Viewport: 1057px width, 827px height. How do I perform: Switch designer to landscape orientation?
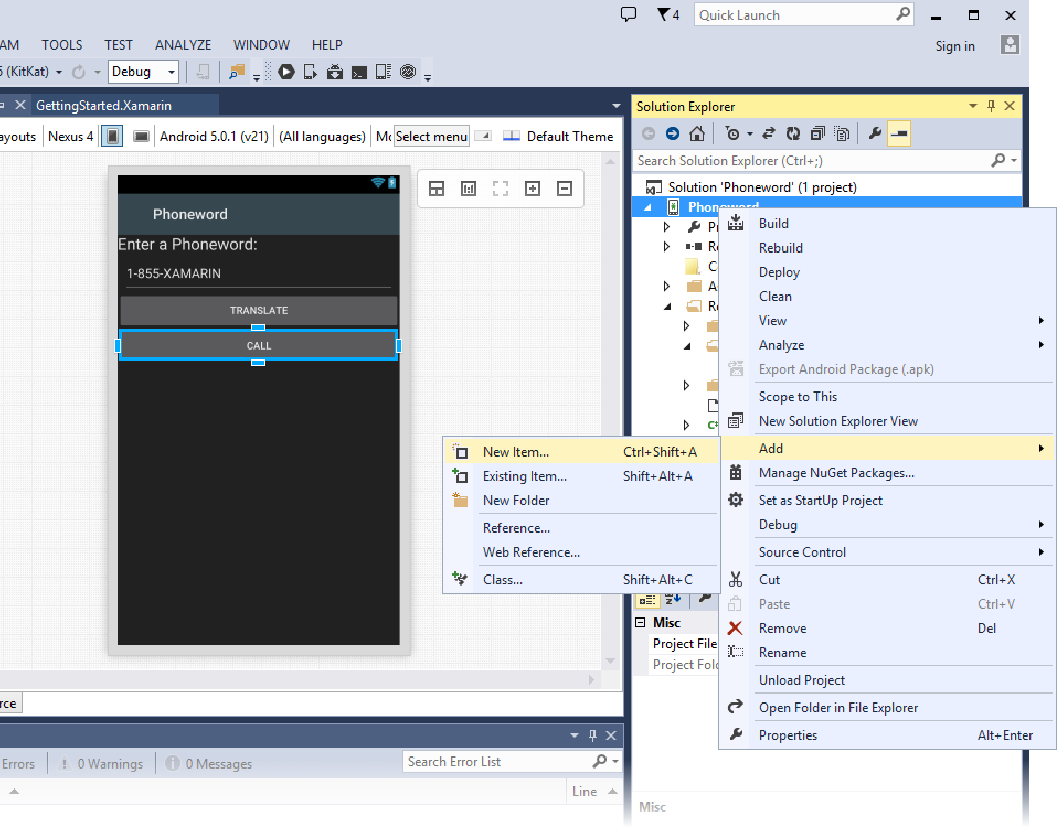click(141, 136)
